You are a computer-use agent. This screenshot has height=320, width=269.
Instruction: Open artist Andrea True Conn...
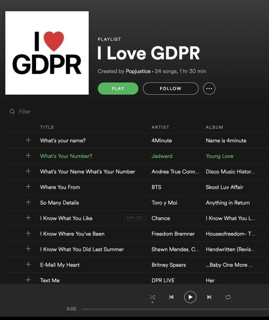tap(175, 172)
